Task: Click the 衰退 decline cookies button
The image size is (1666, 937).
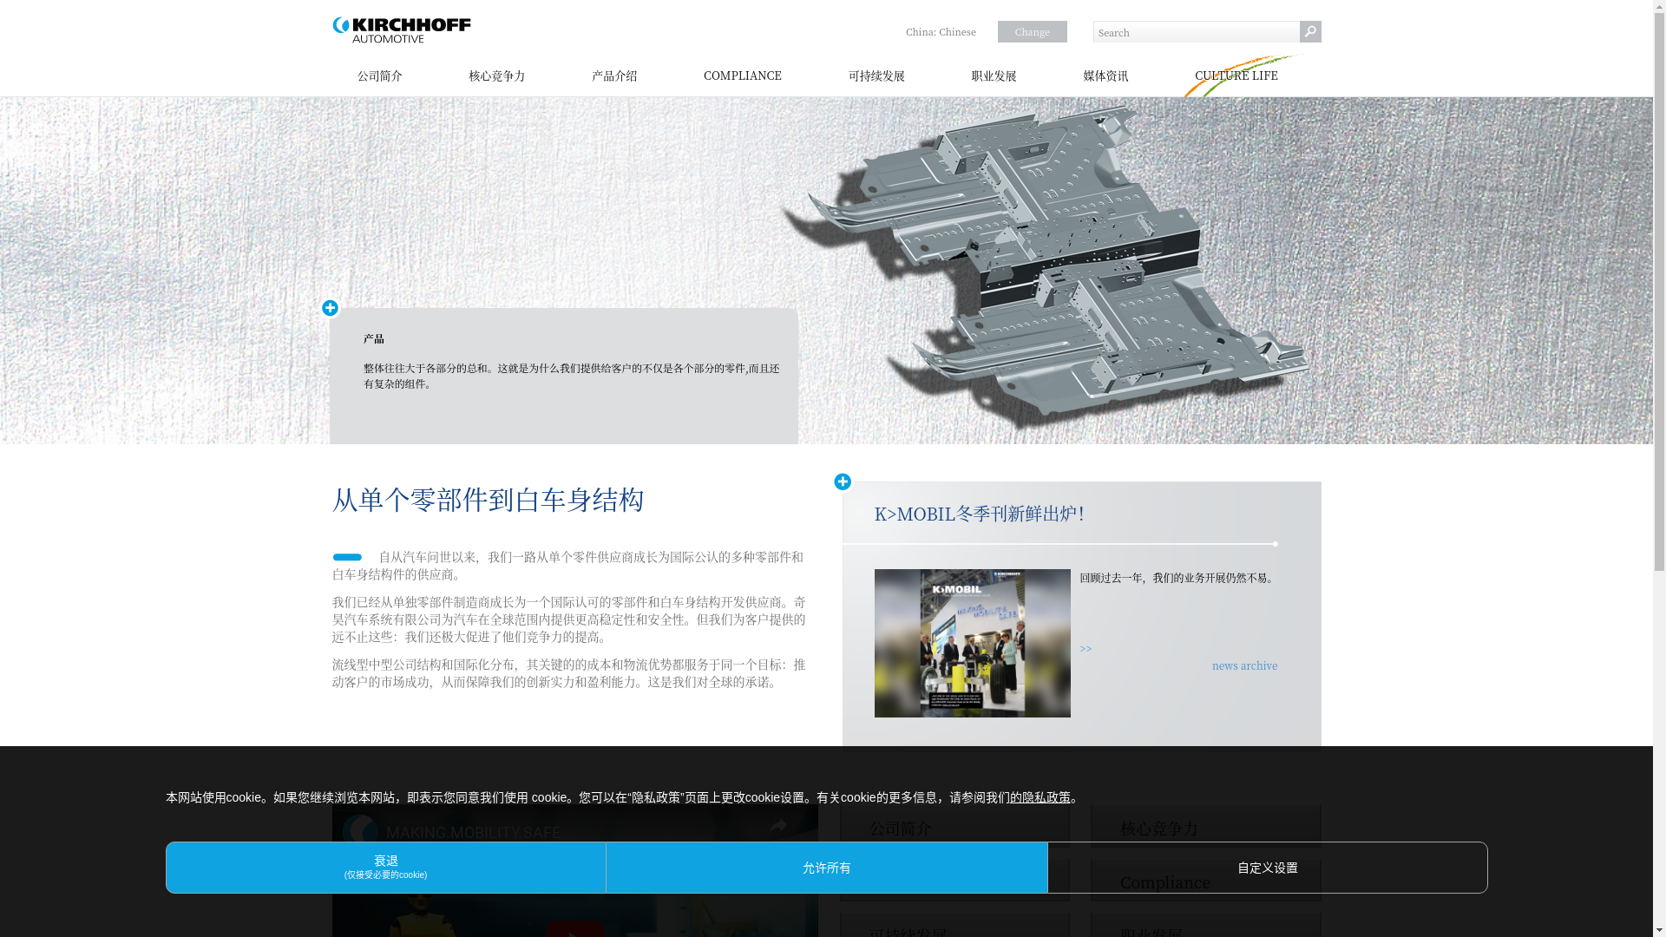Action: coord(386,868)
